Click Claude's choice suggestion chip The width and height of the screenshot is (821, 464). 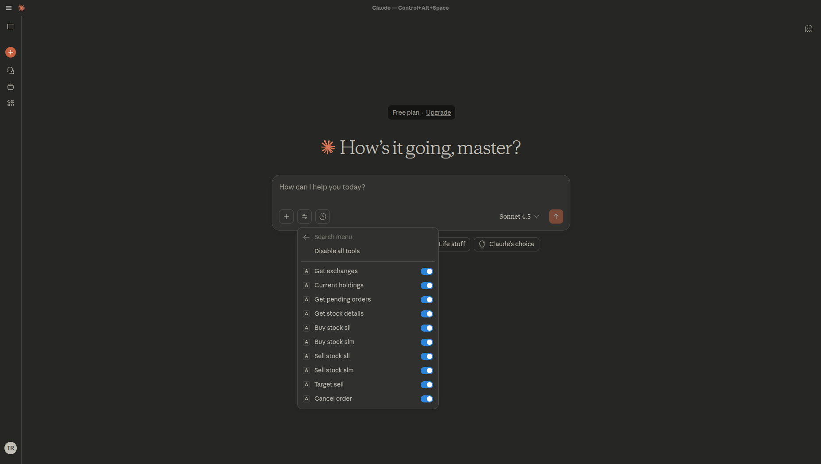point(507,244)
